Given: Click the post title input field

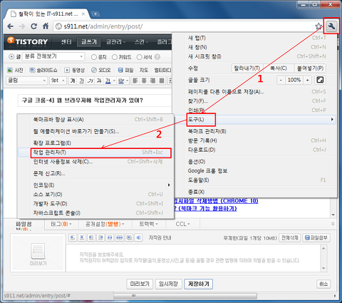Looking at the screenshot, I should click(95, 101).
